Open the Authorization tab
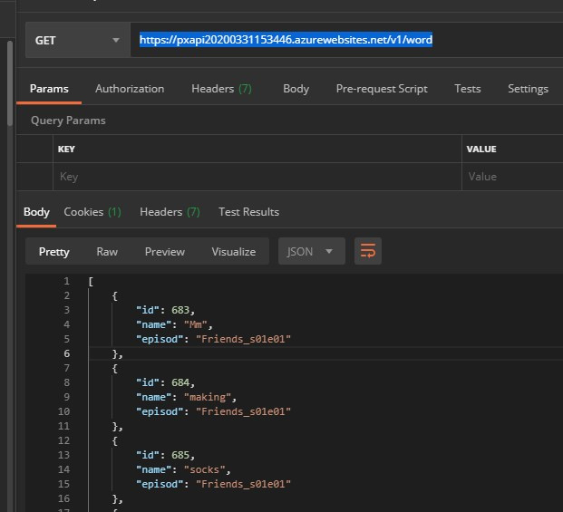This screenshot has width=563, height=512. tap(130, 89)
